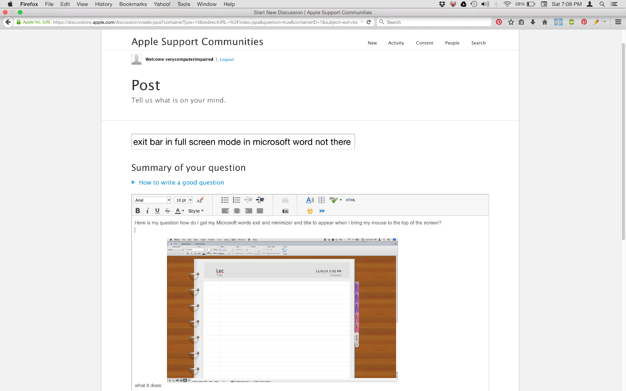The width and height of the screenshot is (626, 391).
Task: Insert a table with the grid icon
Action: pos(321,200)
